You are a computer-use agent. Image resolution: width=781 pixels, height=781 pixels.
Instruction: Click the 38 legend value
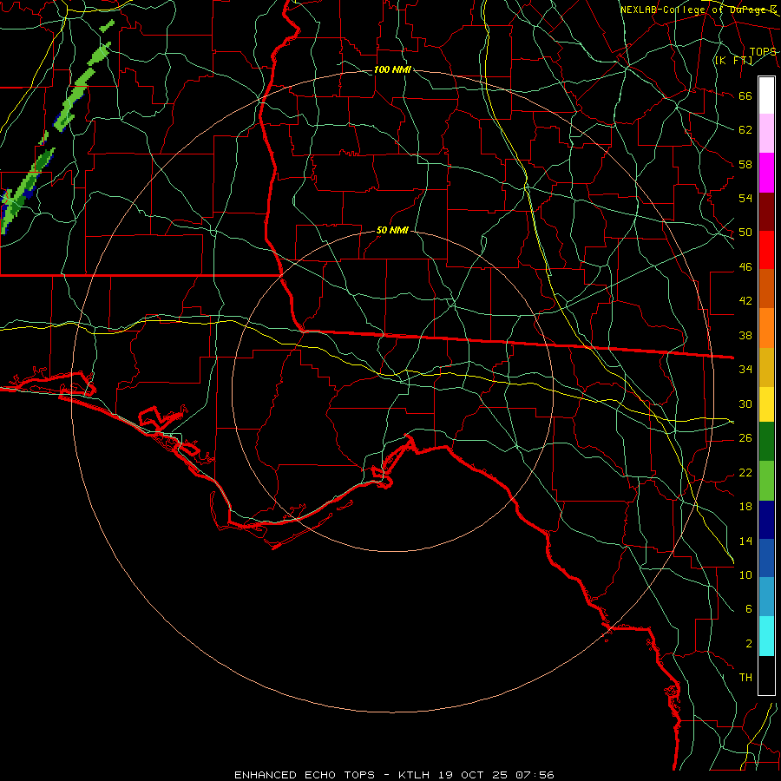click(x=745, y=335)
